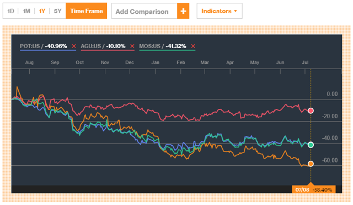Select the 1M time range
353x205 pixels.
point(26,11)
